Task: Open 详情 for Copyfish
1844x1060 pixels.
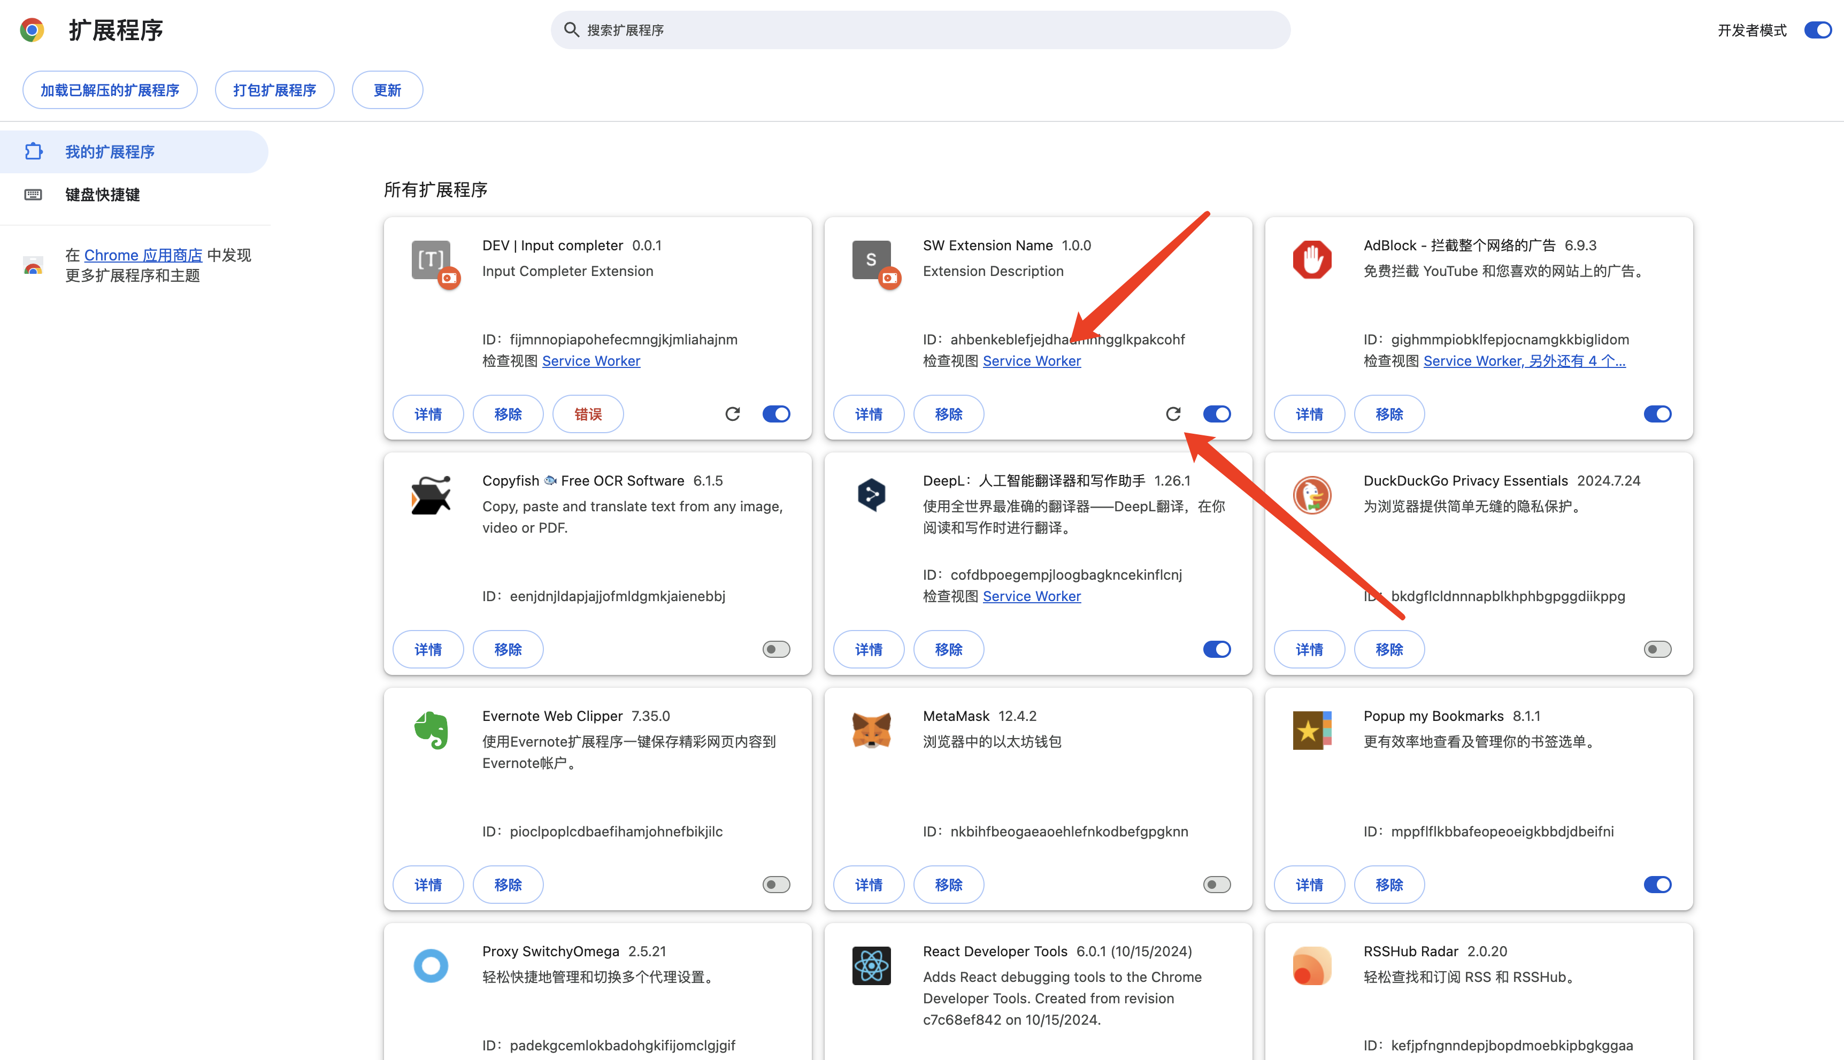Action: [x=428, y=649]
